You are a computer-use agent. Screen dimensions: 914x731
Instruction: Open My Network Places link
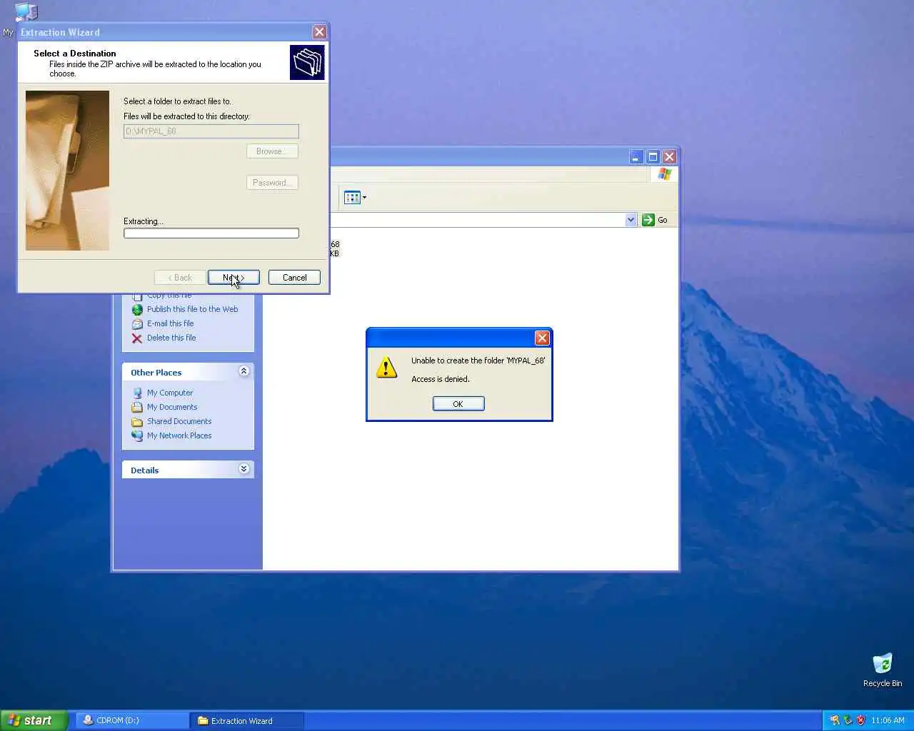coord(179,435)
